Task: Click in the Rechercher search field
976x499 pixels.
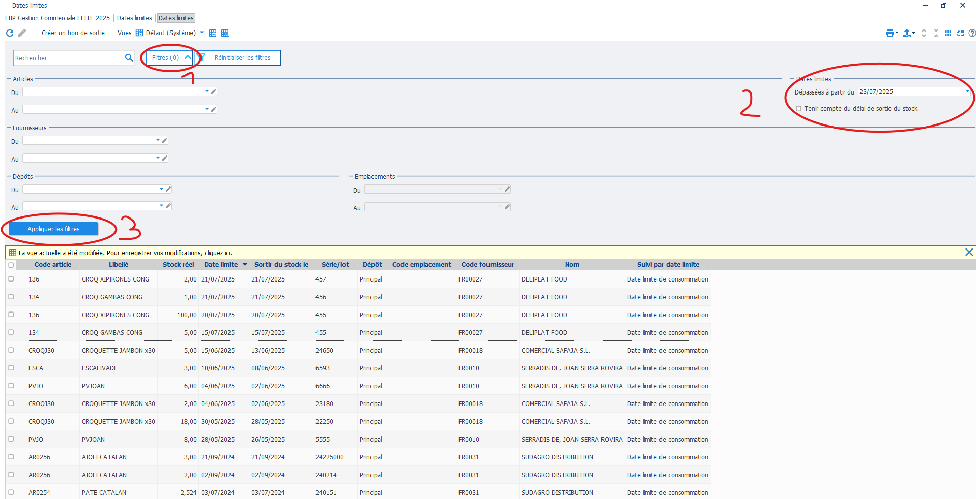Action: click(x=68, y=58)
